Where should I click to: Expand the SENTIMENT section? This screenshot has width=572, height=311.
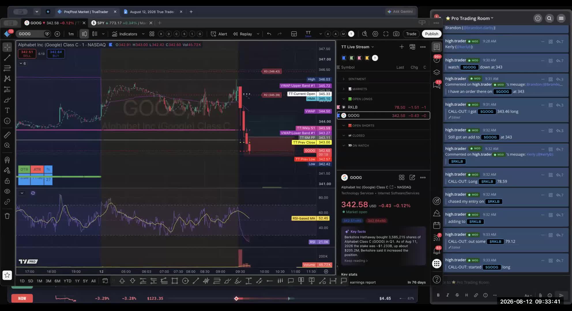(343, 79)
